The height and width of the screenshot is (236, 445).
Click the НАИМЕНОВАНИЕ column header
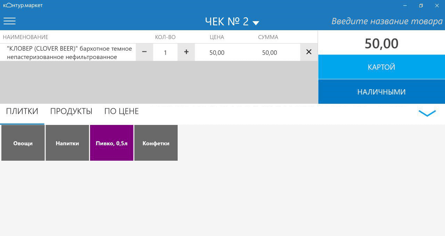tap(25, 37)
